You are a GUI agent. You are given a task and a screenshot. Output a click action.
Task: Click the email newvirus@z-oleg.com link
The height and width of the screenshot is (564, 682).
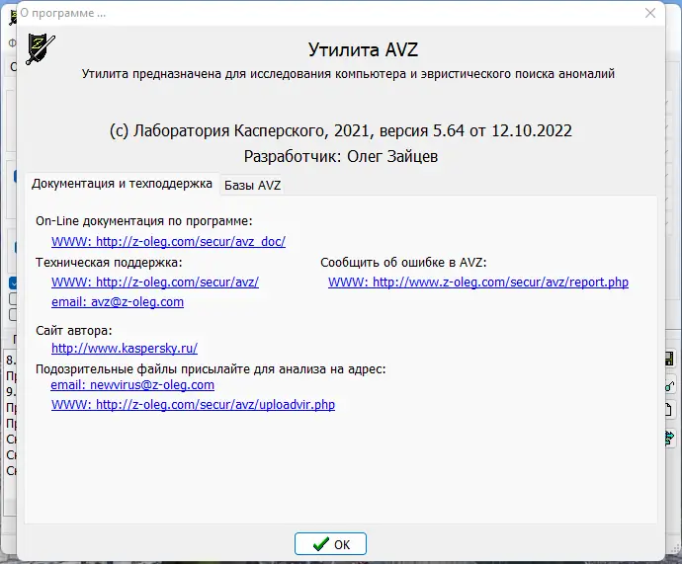pyautogui.click(x=132, y=385)
